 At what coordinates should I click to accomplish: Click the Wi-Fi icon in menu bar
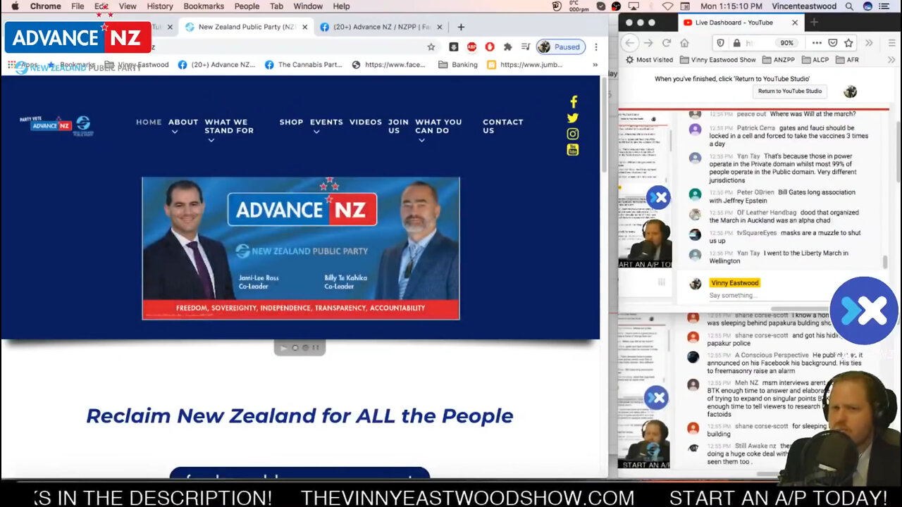tap(667, 6)
